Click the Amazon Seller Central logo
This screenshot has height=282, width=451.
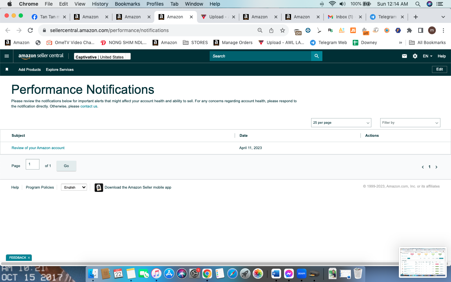(x=41, y=56)
